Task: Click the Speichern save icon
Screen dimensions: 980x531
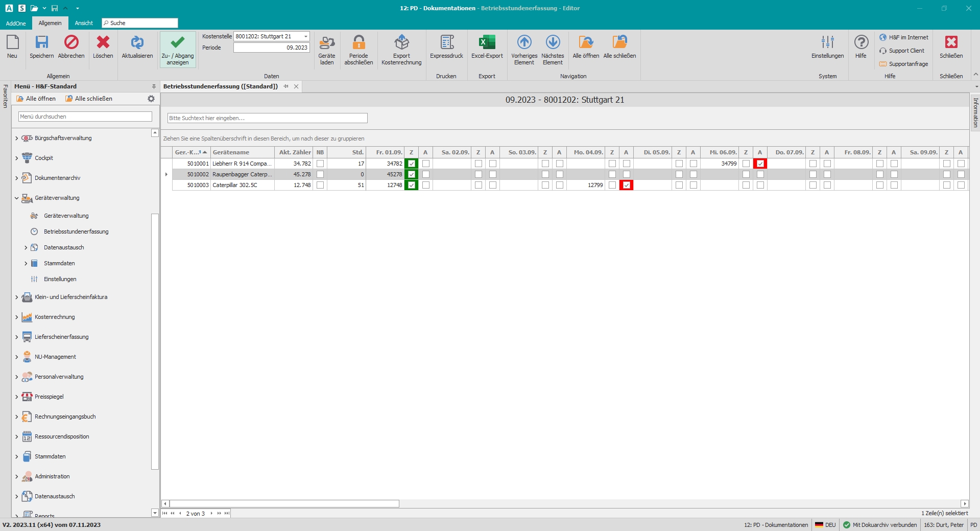Action: [41, 43]
